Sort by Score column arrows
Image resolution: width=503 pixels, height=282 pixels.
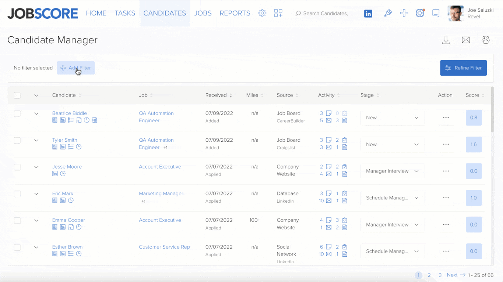[483, 95]
